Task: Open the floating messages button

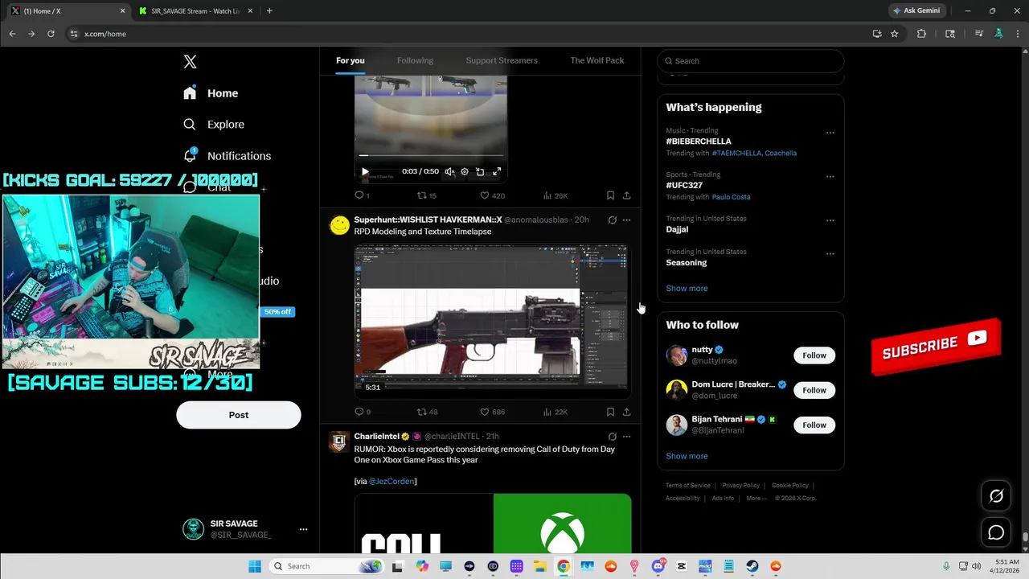Action: [996, 532]
